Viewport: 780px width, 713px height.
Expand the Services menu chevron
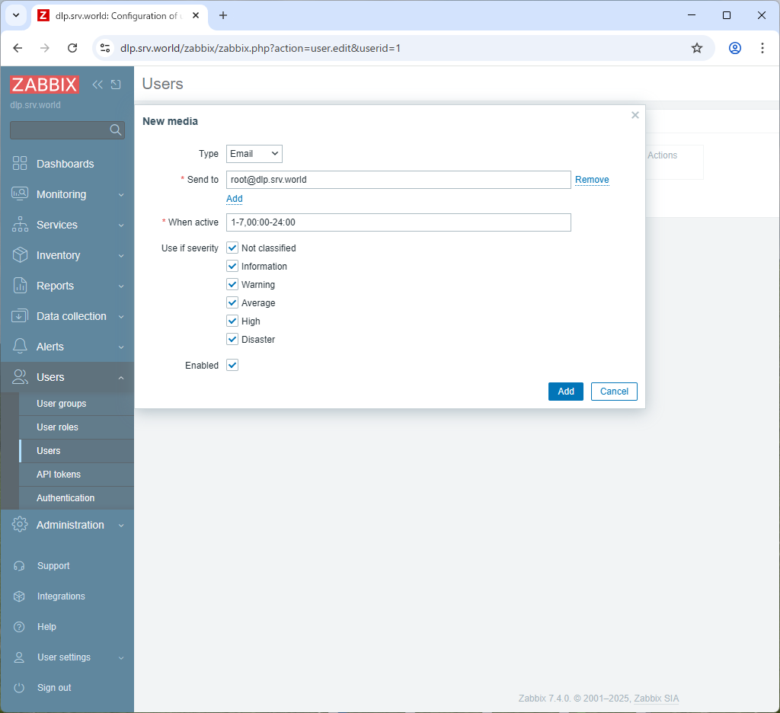pos(121,225)
